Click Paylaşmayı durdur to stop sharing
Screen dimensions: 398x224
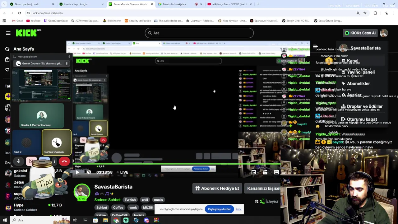pos(219,209)
